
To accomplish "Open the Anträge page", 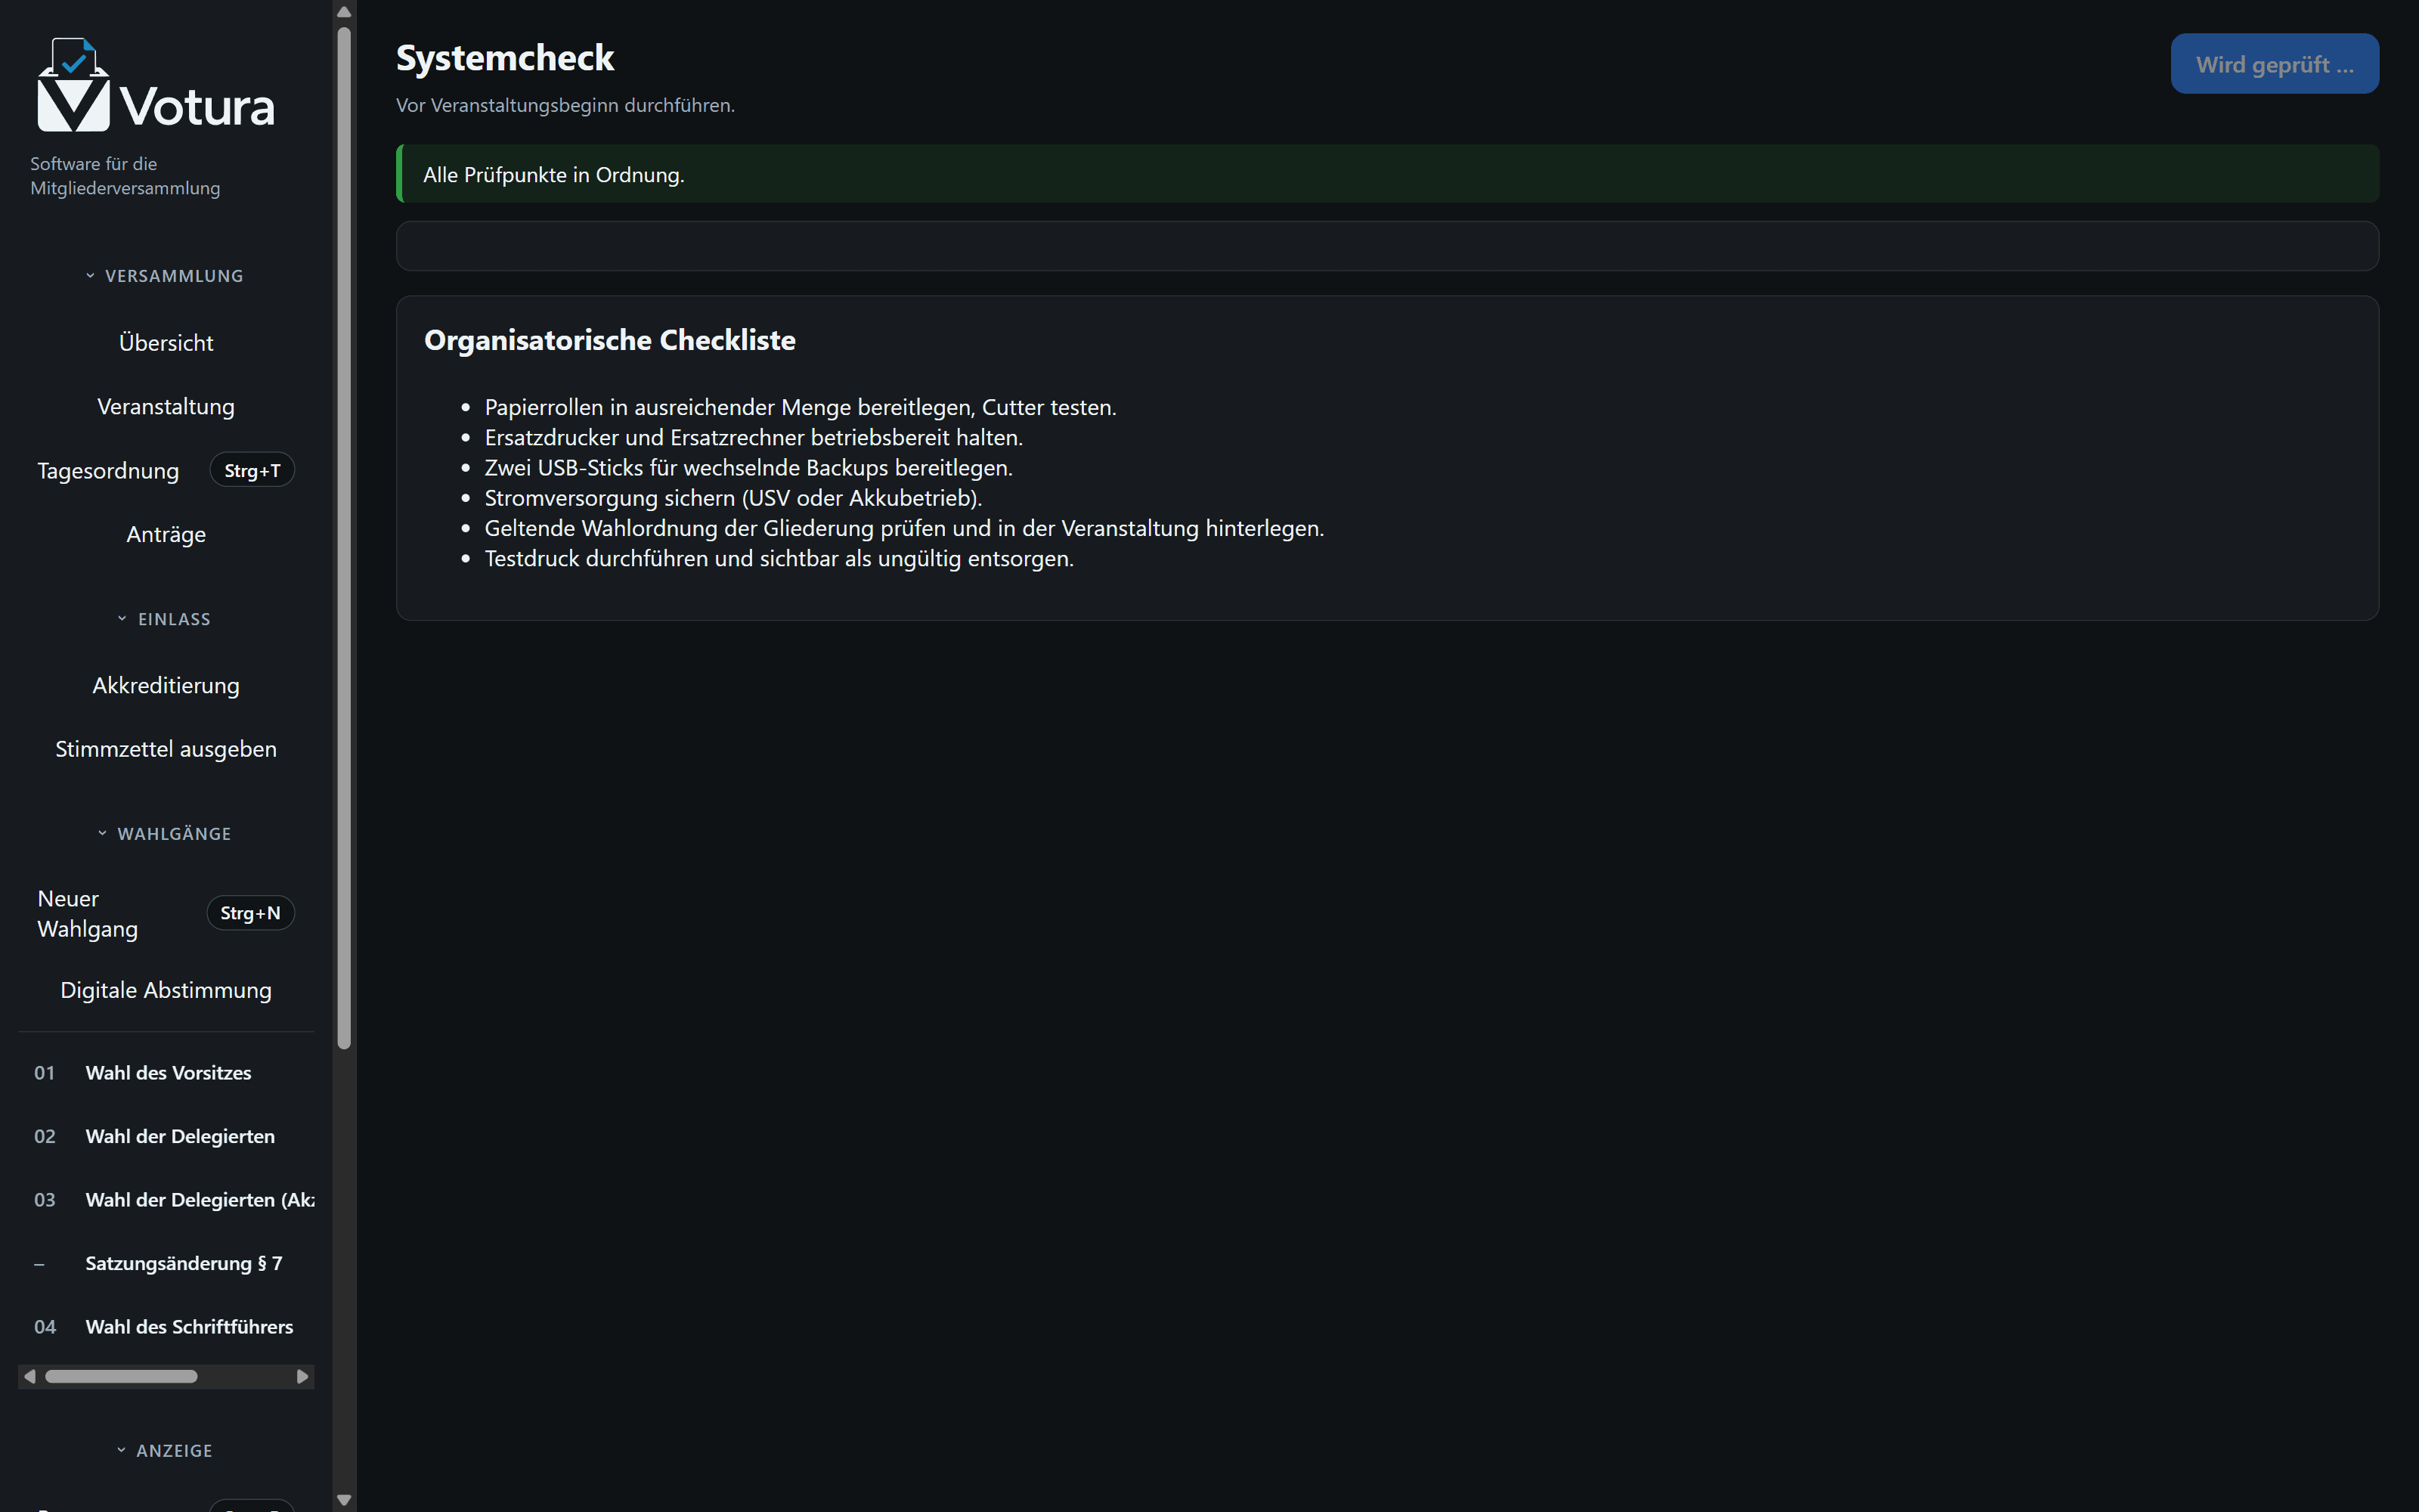I will (x=166, y=534).
